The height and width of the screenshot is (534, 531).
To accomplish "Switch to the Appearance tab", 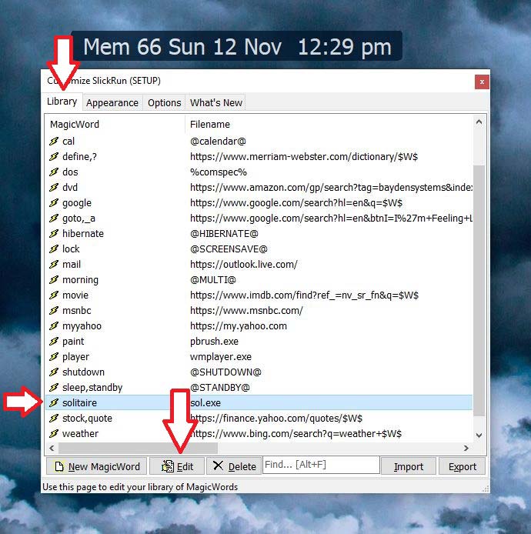I will pos(112,102).
